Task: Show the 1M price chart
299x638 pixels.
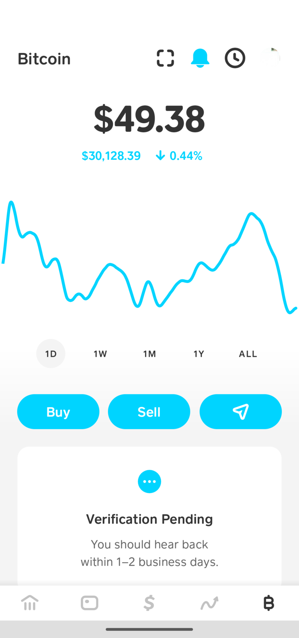Action: click(x=150, y=354)
